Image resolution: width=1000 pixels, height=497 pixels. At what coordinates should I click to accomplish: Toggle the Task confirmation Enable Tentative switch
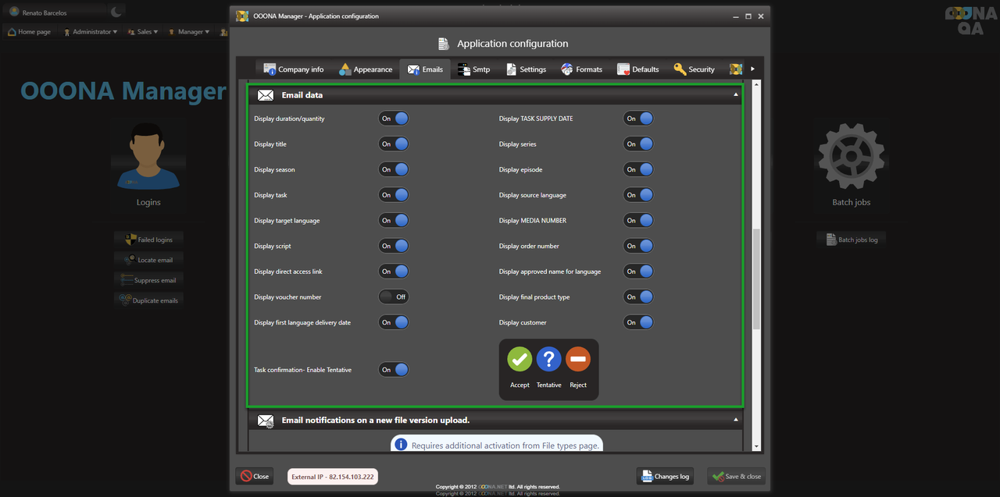pos(393,370)
